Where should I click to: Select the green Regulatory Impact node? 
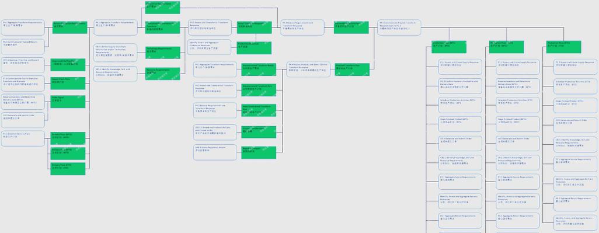tap(259, 152)
